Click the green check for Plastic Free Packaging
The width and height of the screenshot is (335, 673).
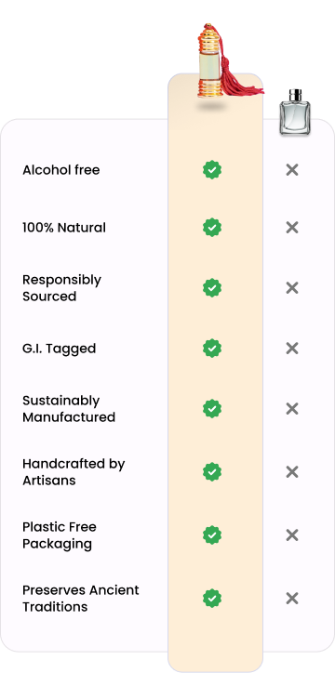click(212, 535)
